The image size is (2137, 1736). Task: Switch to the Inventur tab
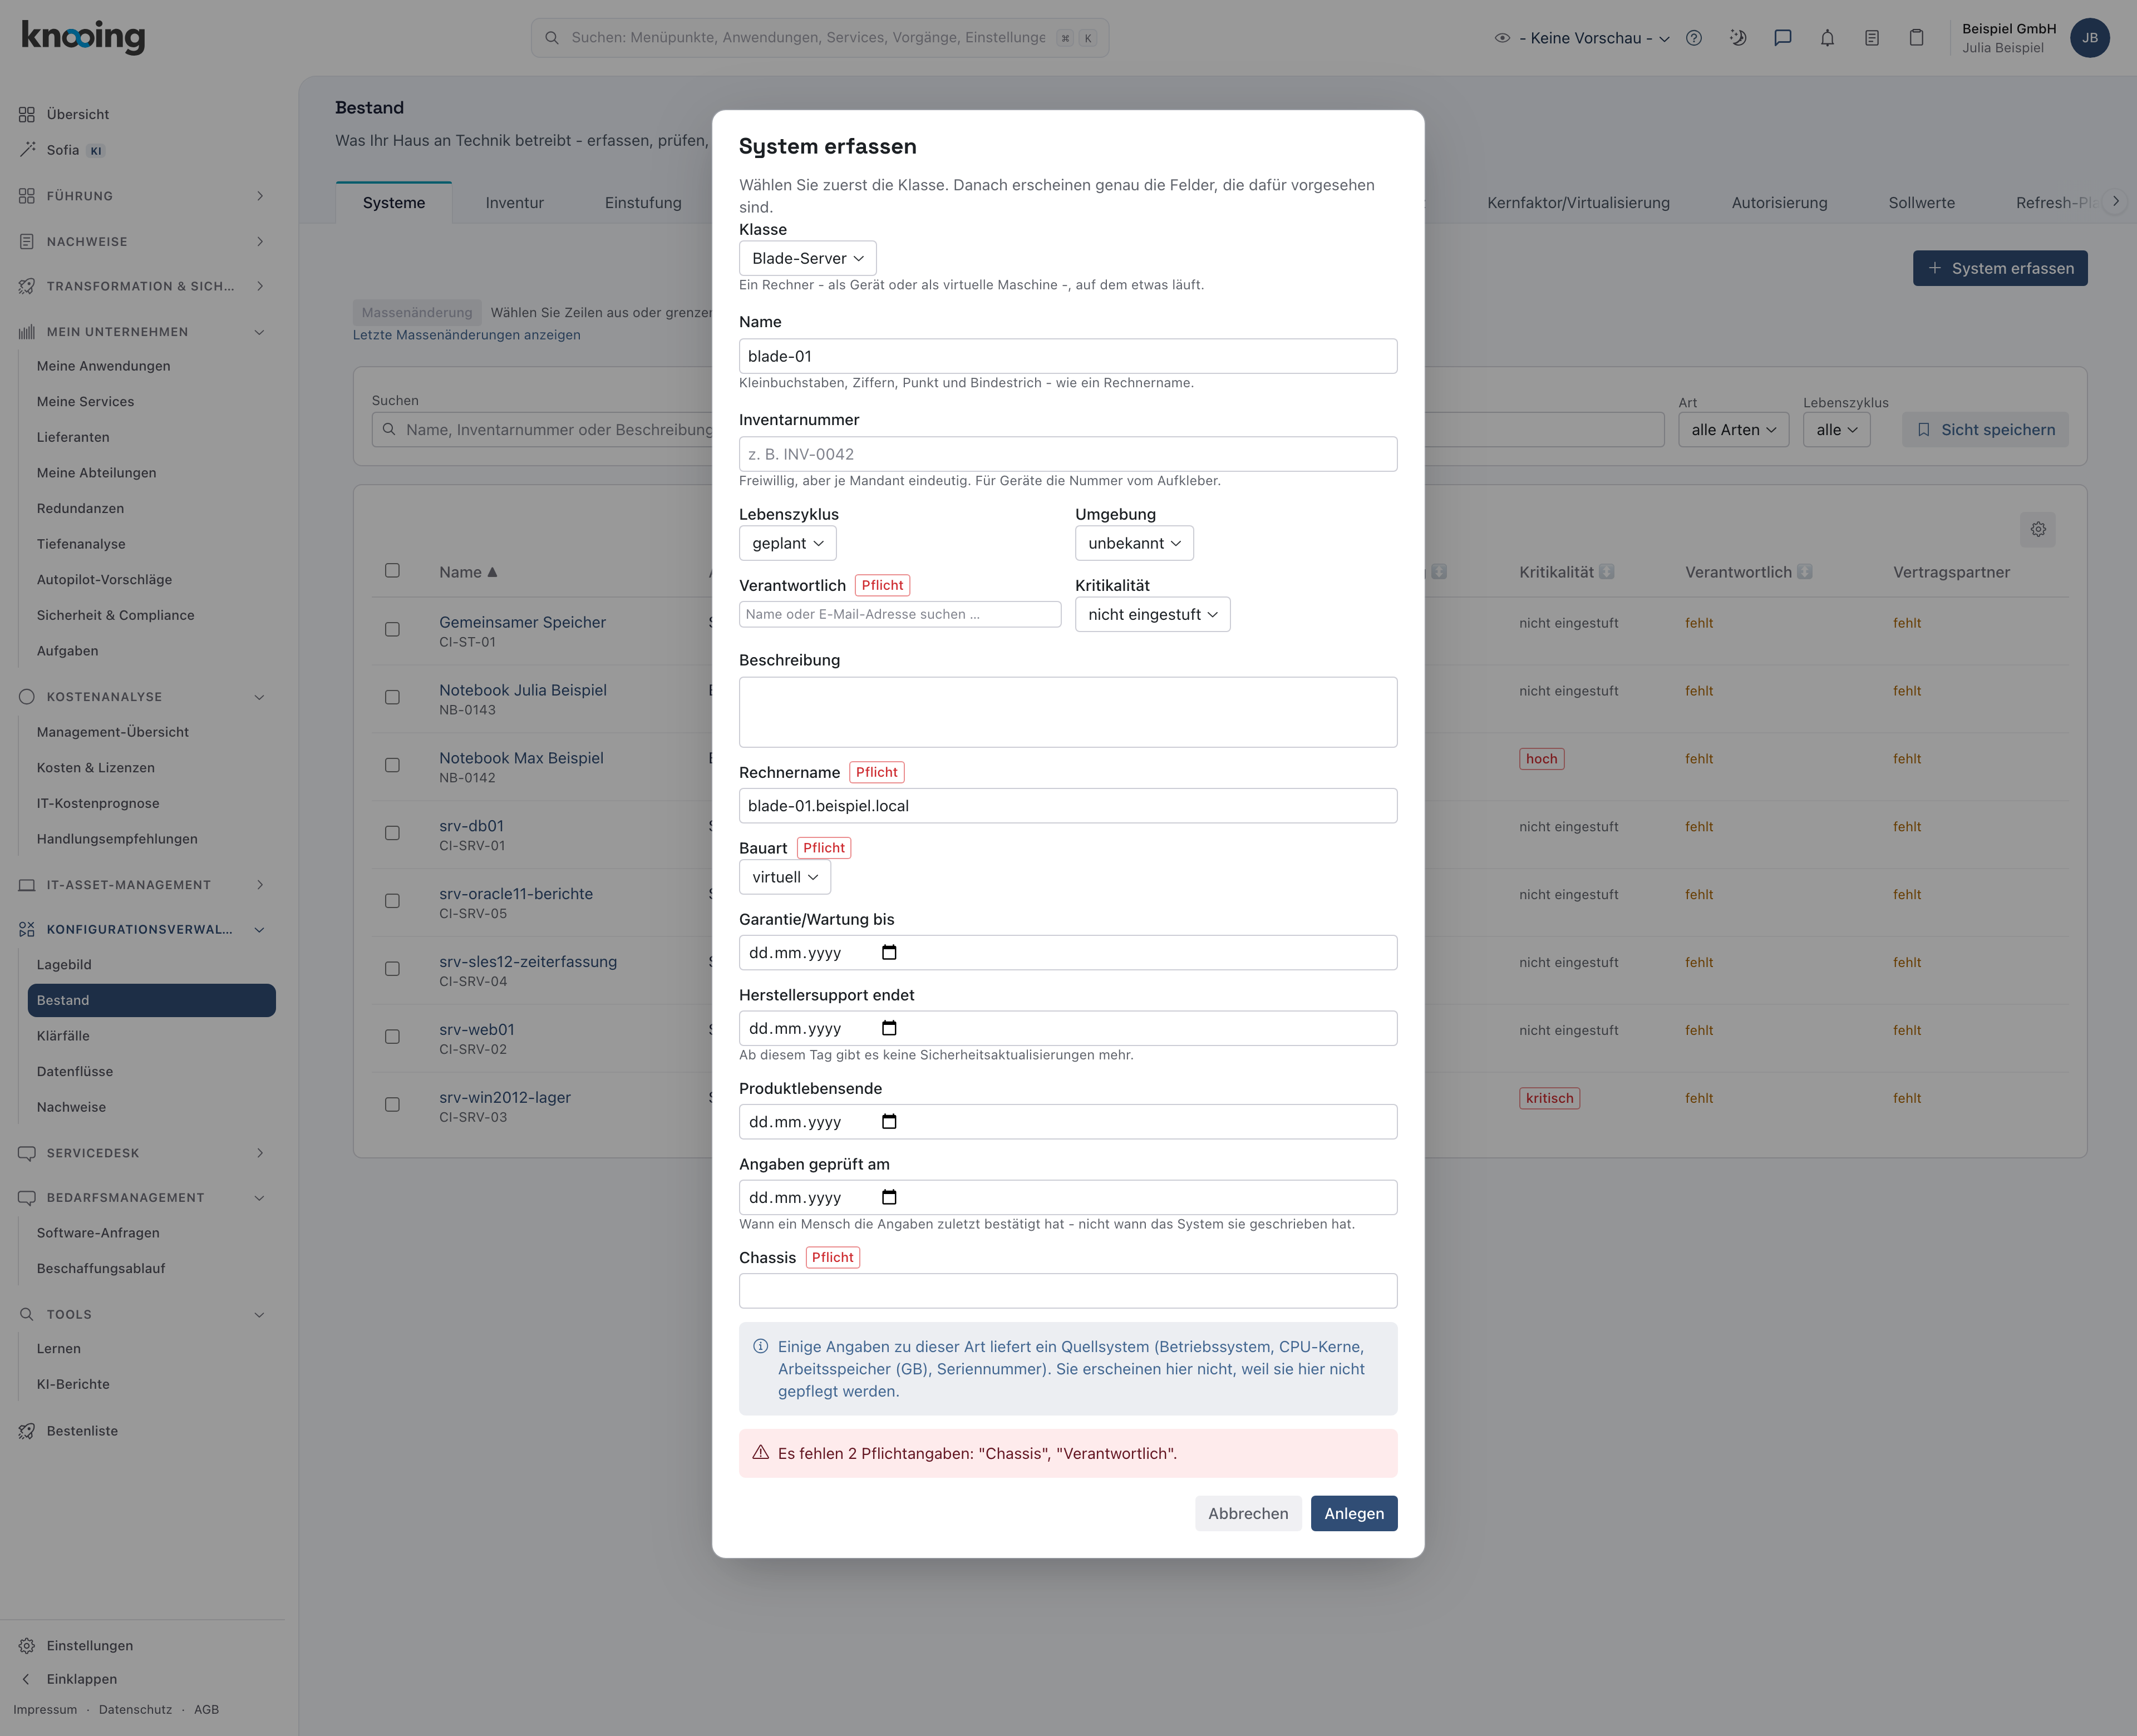(x=514, y=202)
